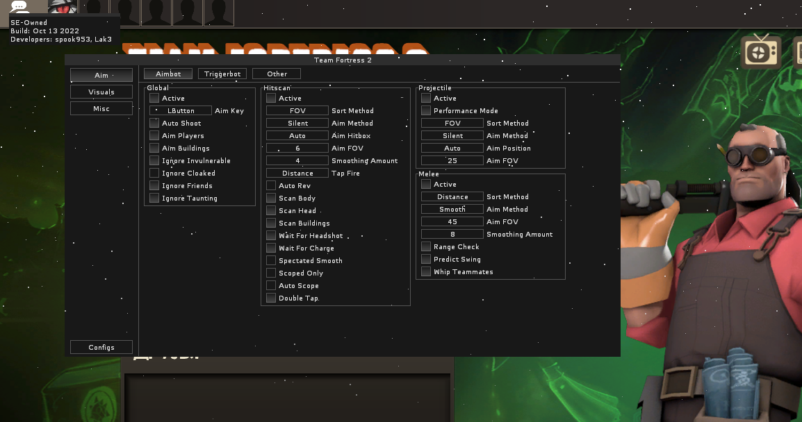802x422 pixels.
Task: Adjust Melee Aim FOV value 45
Action: pos(452,221)
